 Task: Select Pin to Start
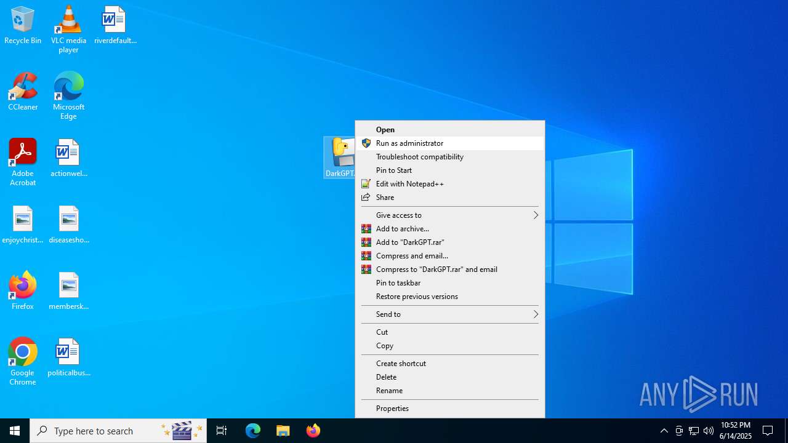449,170
